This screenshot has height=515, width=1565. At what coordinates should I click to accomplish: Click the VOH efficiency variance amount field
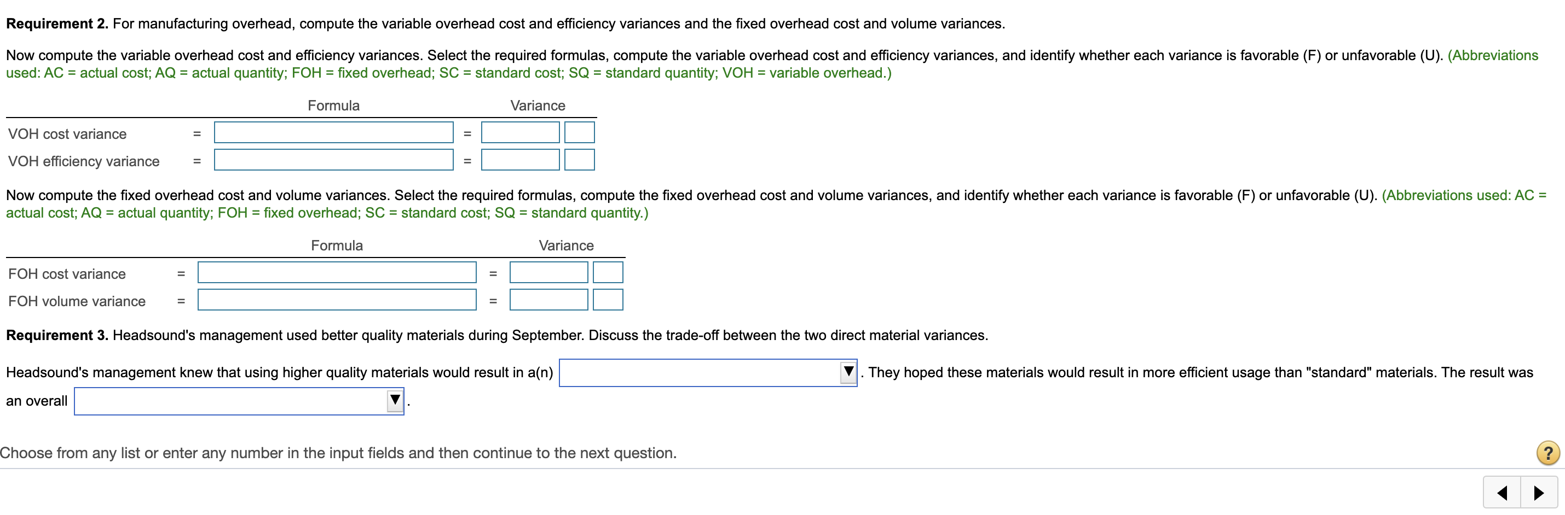[x=519, y=160]
